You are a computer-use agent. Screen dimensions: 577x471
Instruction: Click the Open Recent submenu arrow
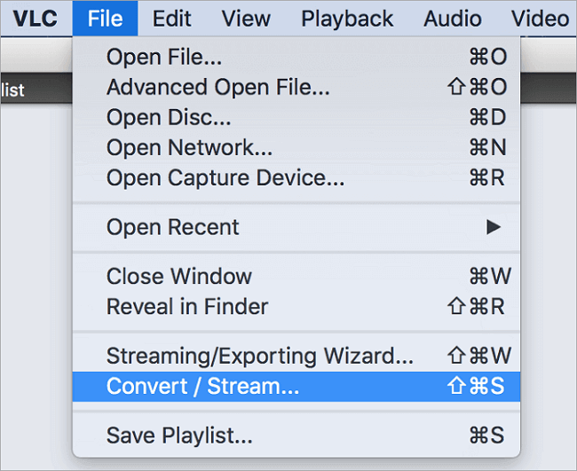click(x=494, y=226)
